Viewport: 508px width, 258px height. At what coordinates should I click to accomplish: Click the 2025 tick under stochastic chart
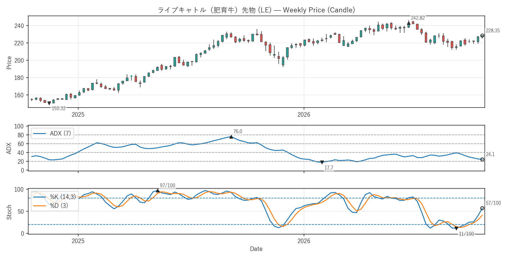78,241
